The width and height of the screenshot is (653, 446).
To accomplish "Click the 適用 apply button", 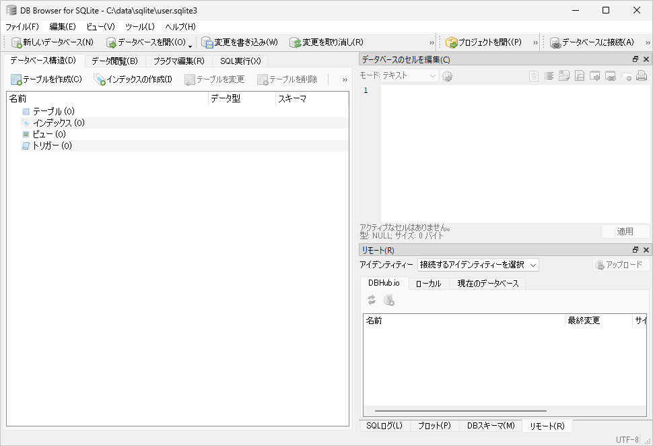I will click(x=625, y=231).
